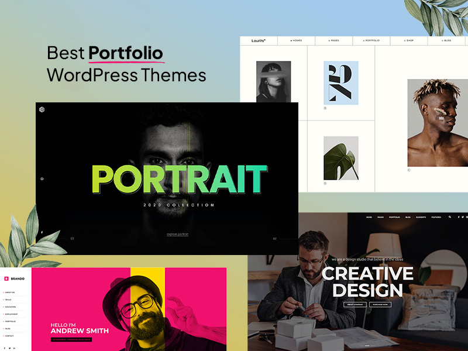
Task: Open the Facebook icon in Brando sidebar
Action: click(4, 348)
